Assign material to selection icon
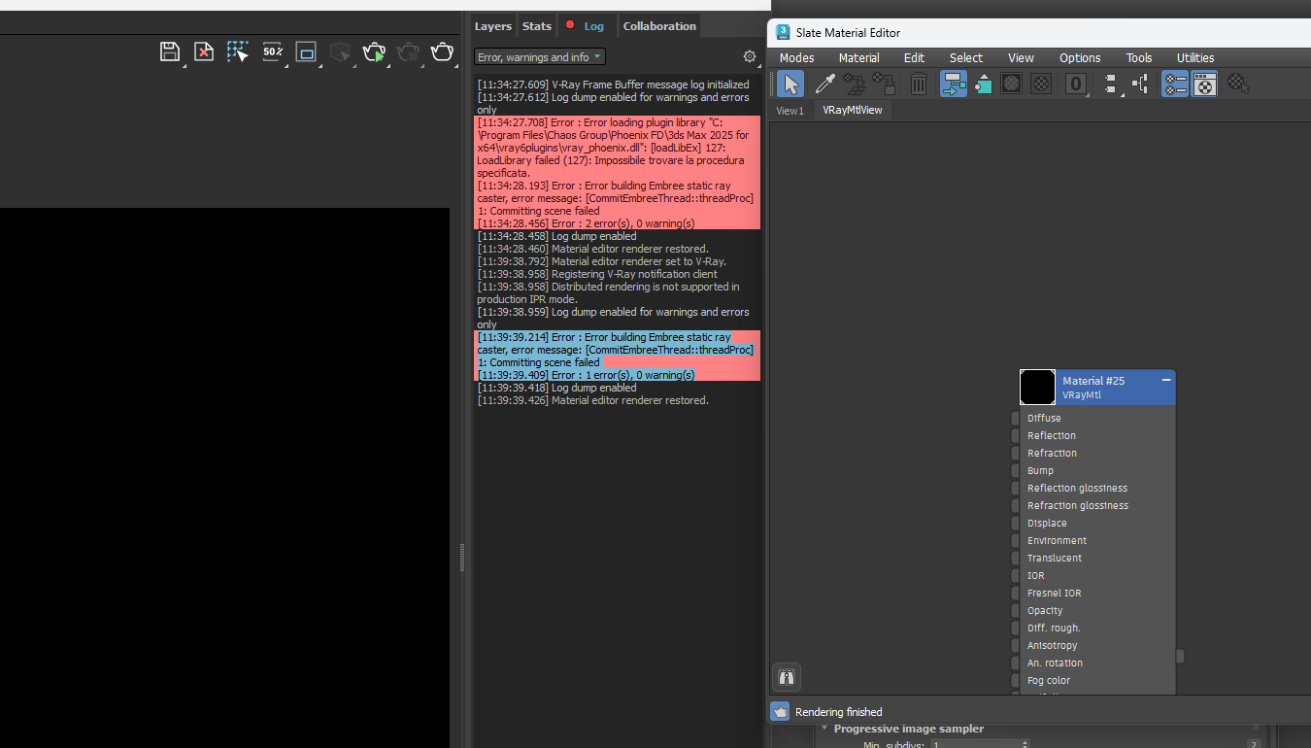The image size is (1311, 748). click(884, 84)
